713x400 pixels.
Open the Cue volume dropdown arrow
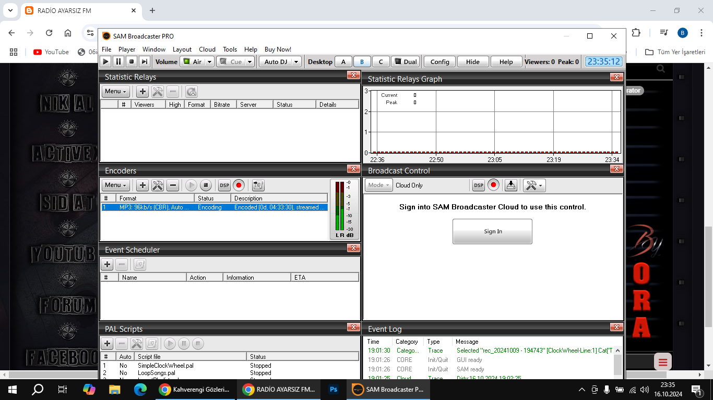(250, 61)
